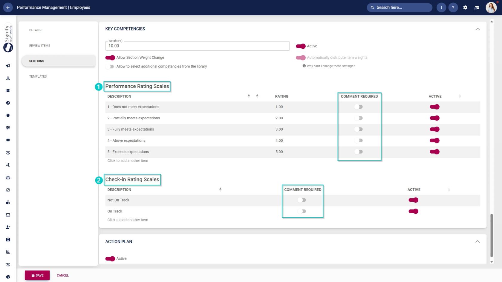Toggle Action Plan Active switch
Screen dimensions: 502x282
[x=110, y=259]
